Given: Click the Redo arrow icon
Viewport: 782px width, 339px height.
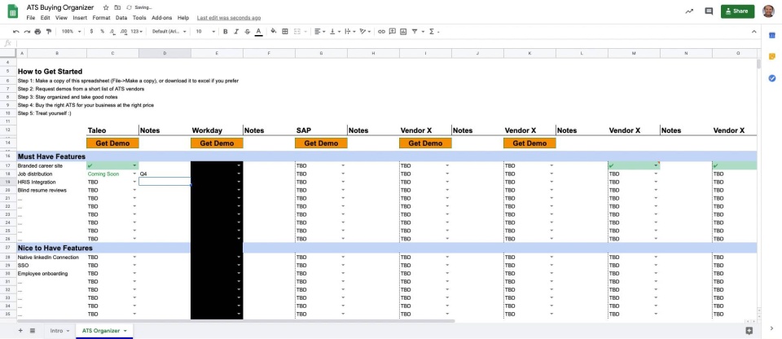Looking at the screenshot, I should (x=27, y=32).
